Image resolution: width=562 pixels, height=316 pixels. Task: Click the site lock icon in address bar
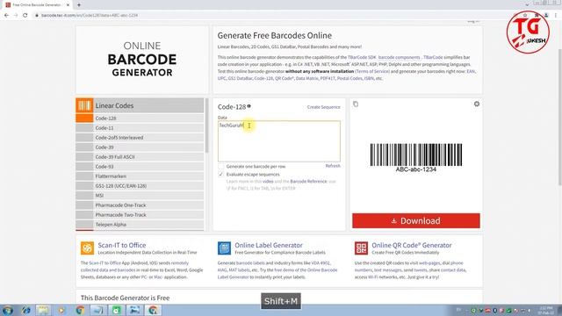click(x=37, y=16)
